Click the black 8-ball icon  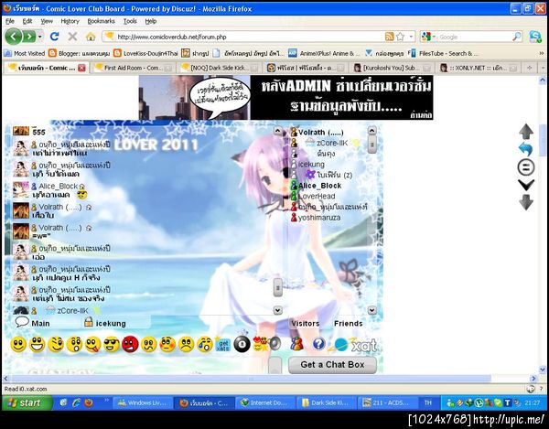(x=242, y=345)
